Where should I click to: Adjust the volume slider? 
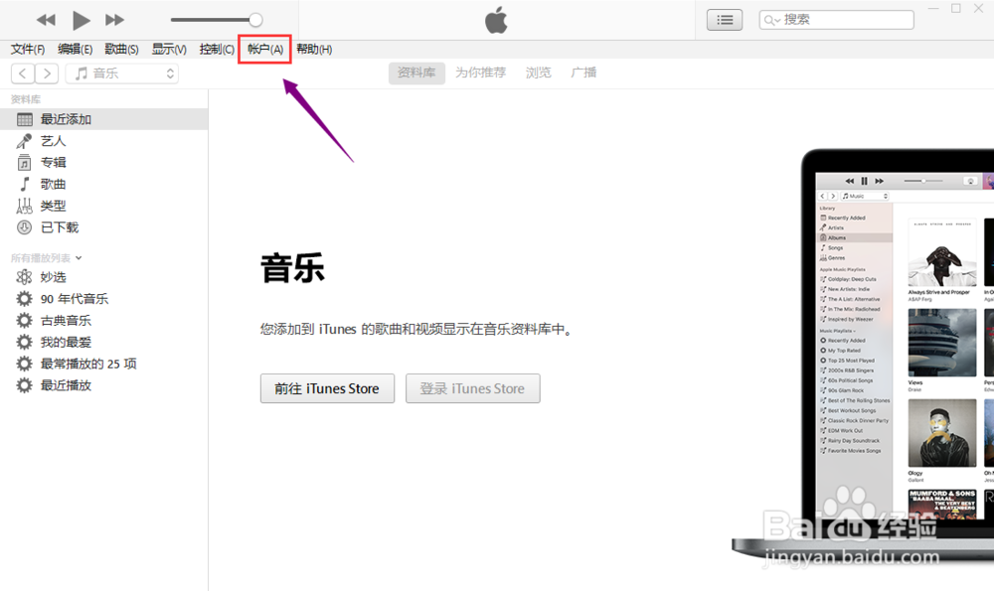pyautogui.click(x=217, y=19)
